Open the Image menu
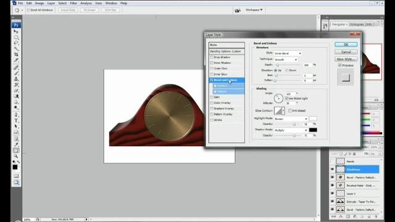Screen dimensions: 395x222 click(x=39, y=3)
